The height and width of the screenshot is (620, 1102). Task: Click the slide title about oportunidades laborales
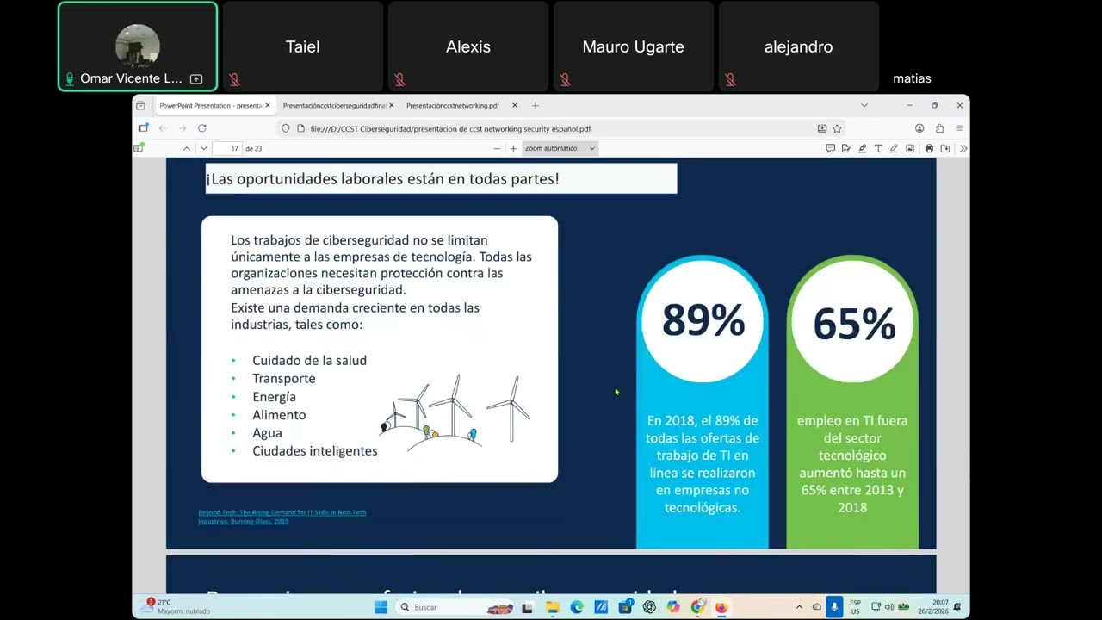[x=383, y=179]
